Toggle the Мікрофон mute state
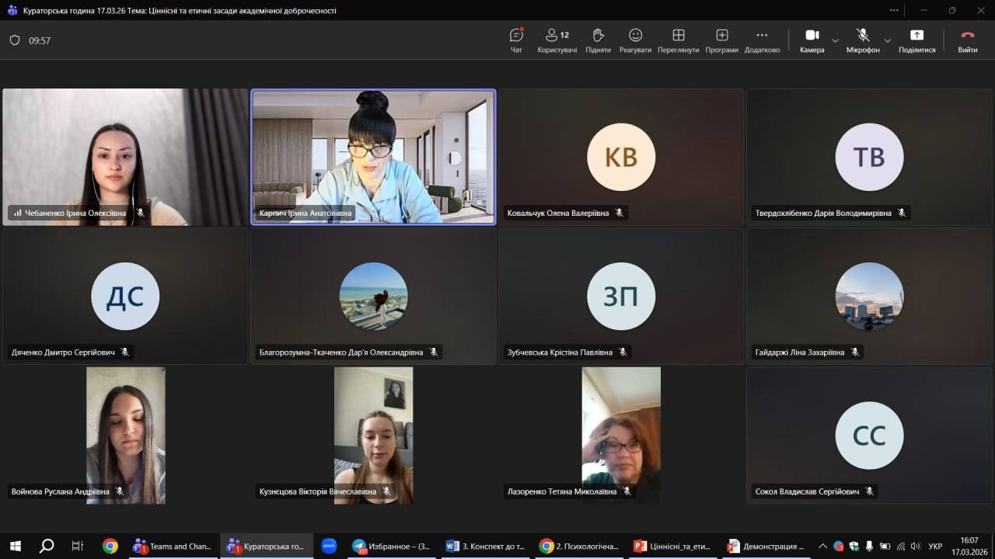 tap(862, 40)
